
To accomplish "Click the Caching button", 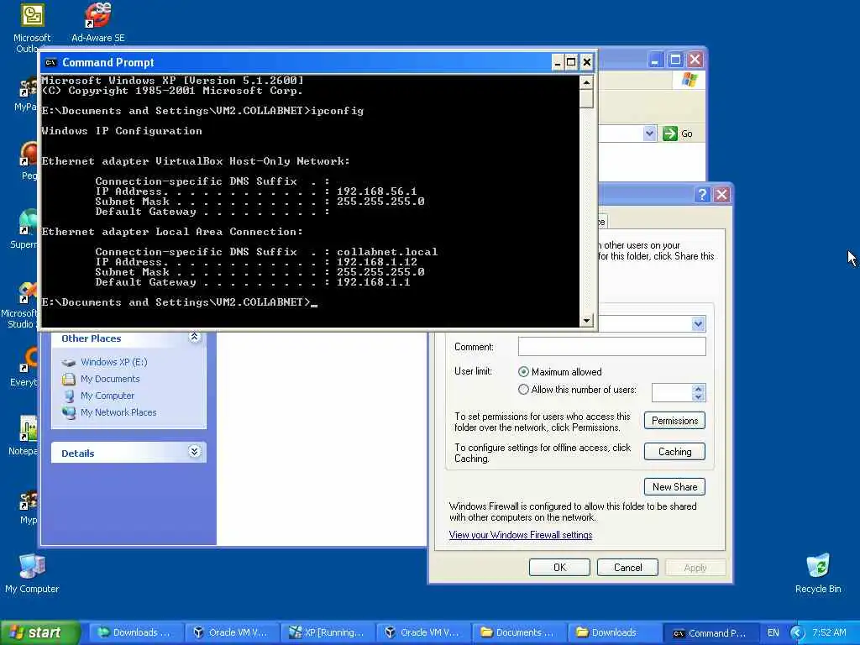I will coord(674,452).
